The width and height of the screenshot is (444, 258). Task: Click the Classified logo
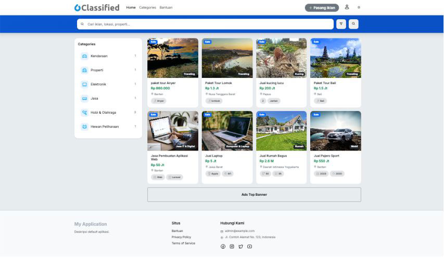point(97,8)
